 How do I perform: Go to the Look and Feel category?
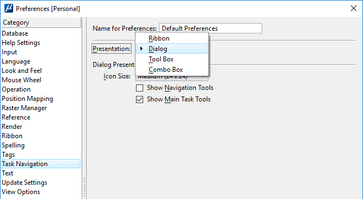[21, 71]
